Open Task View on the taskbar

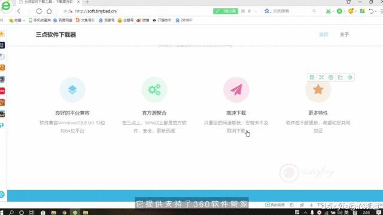click(32, 213)
